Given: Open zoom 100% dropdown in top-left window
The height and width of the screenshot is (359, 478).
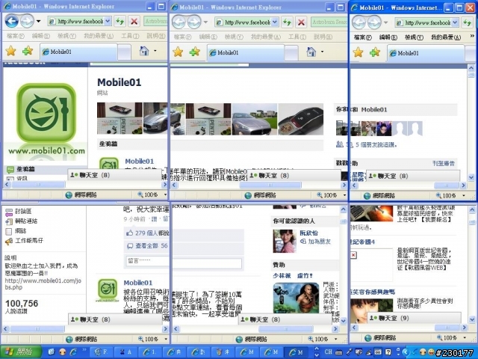Looking at the screenshot, I should 166,194.
